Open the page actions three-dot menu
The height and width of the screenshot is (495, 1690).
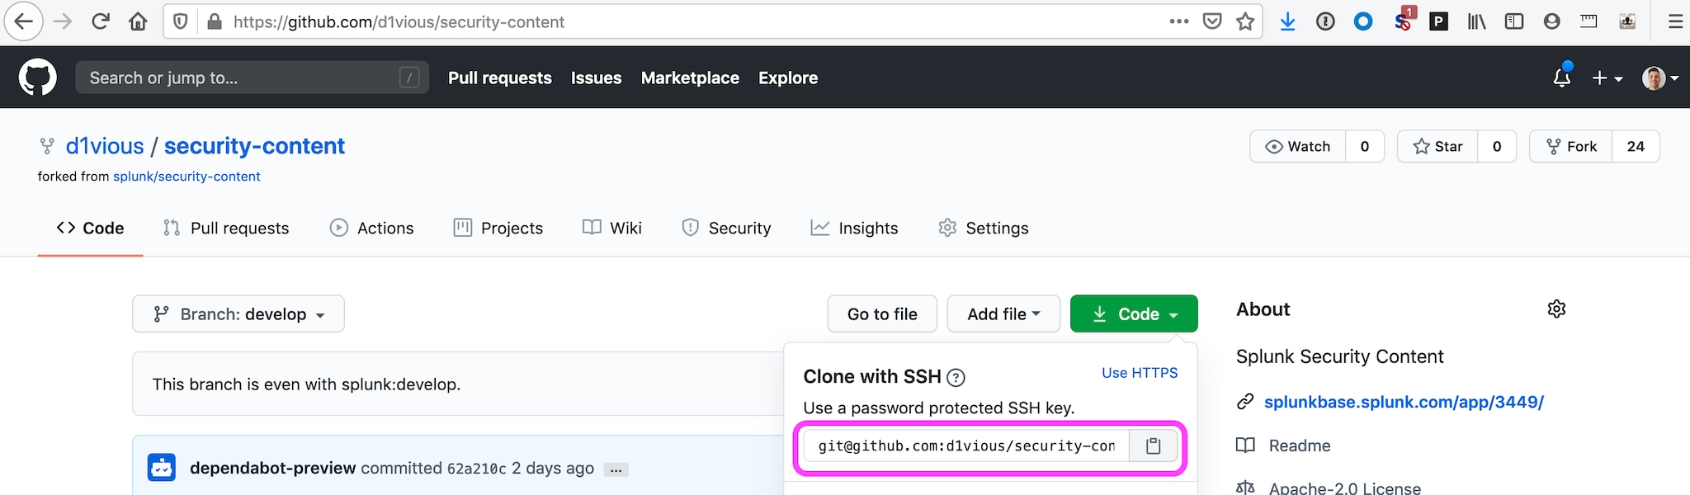pyautogui.click(x=1179, y=21)
